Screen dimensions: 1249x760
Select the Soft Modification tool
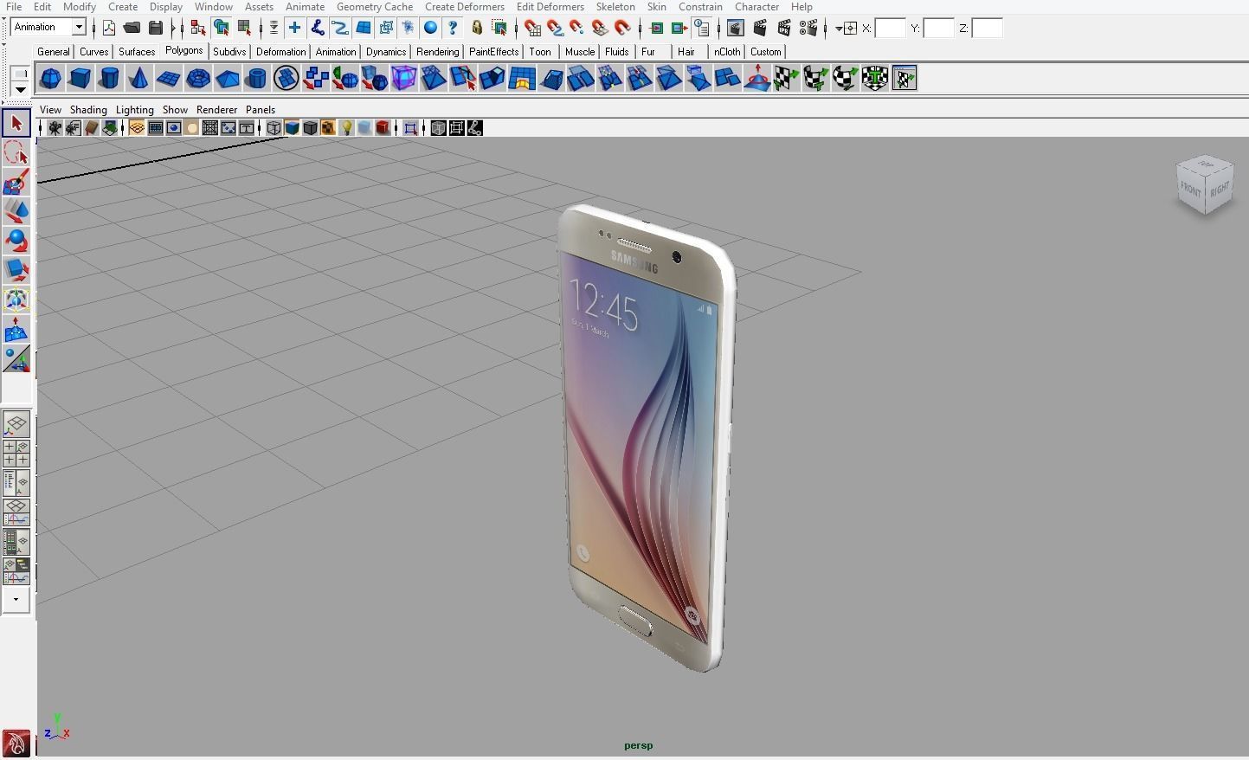pos(16,329)
